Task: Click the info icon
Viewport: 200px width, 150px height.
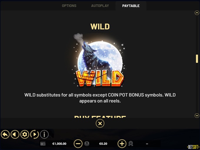Action: (x=44, y=134)
